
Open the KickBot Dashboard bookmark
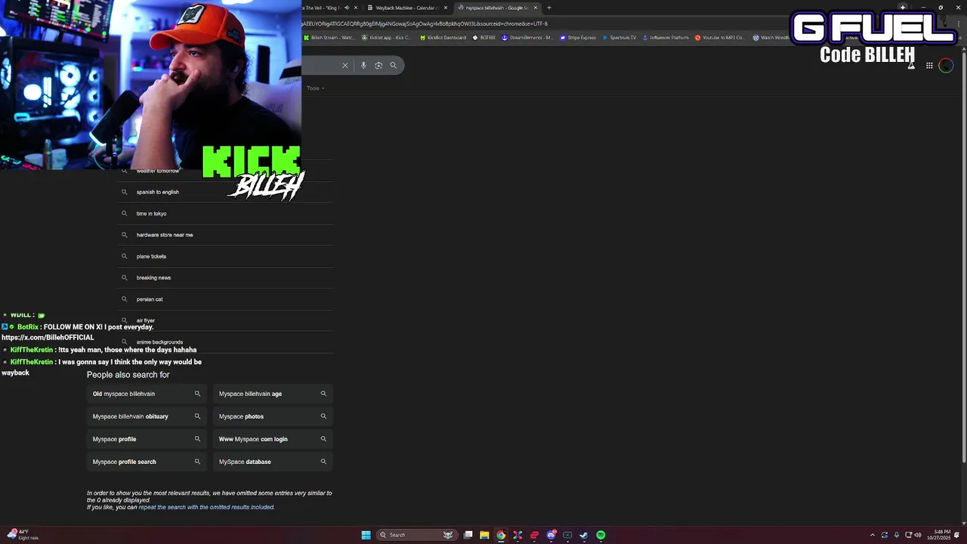[x=443, y=37]
